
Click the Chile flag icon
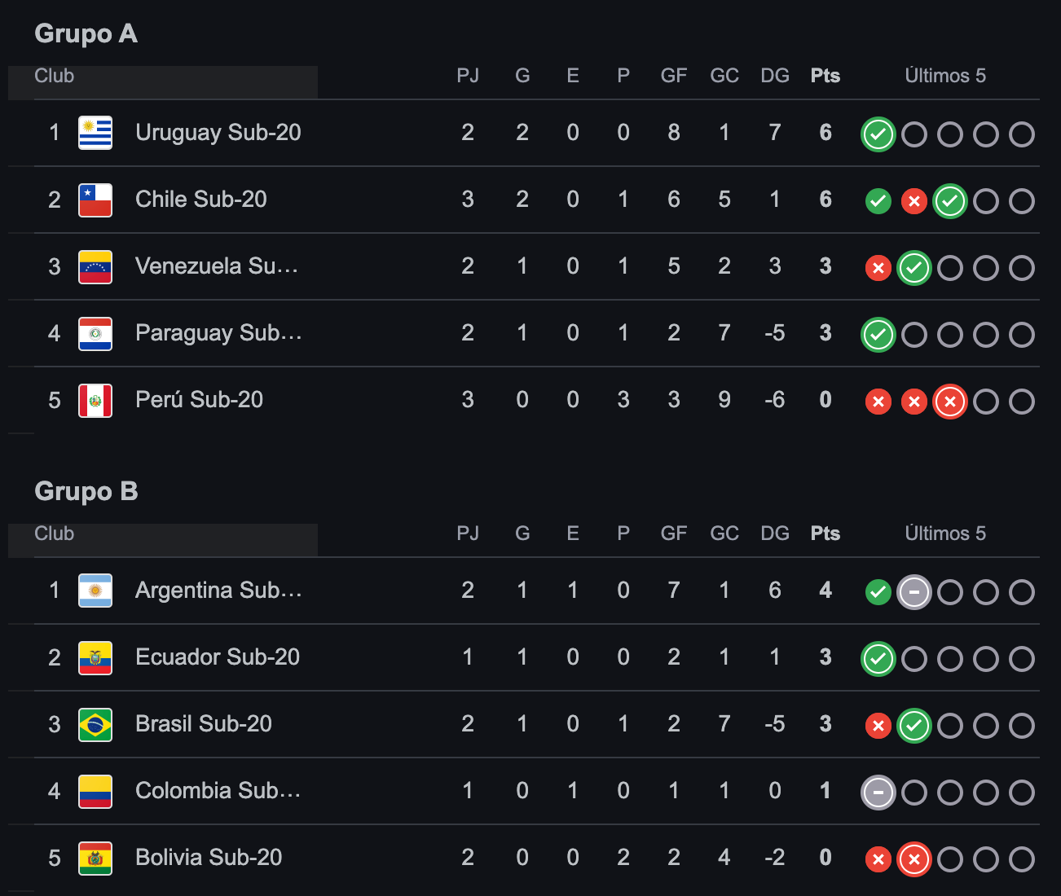click(x=95, y=200)
